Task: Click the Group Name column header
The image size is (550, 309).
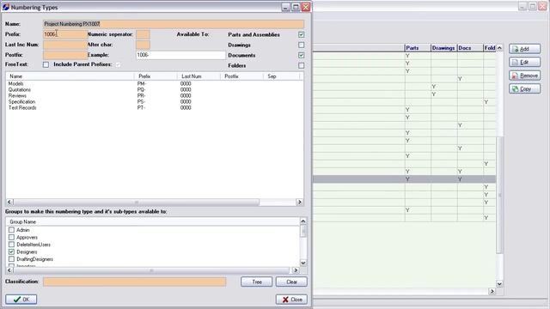Action: point(153,221)
